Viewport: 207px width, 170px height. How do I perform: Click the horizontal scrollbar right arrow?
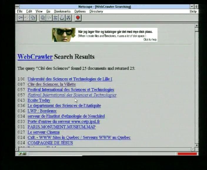(x=193, y=149)
